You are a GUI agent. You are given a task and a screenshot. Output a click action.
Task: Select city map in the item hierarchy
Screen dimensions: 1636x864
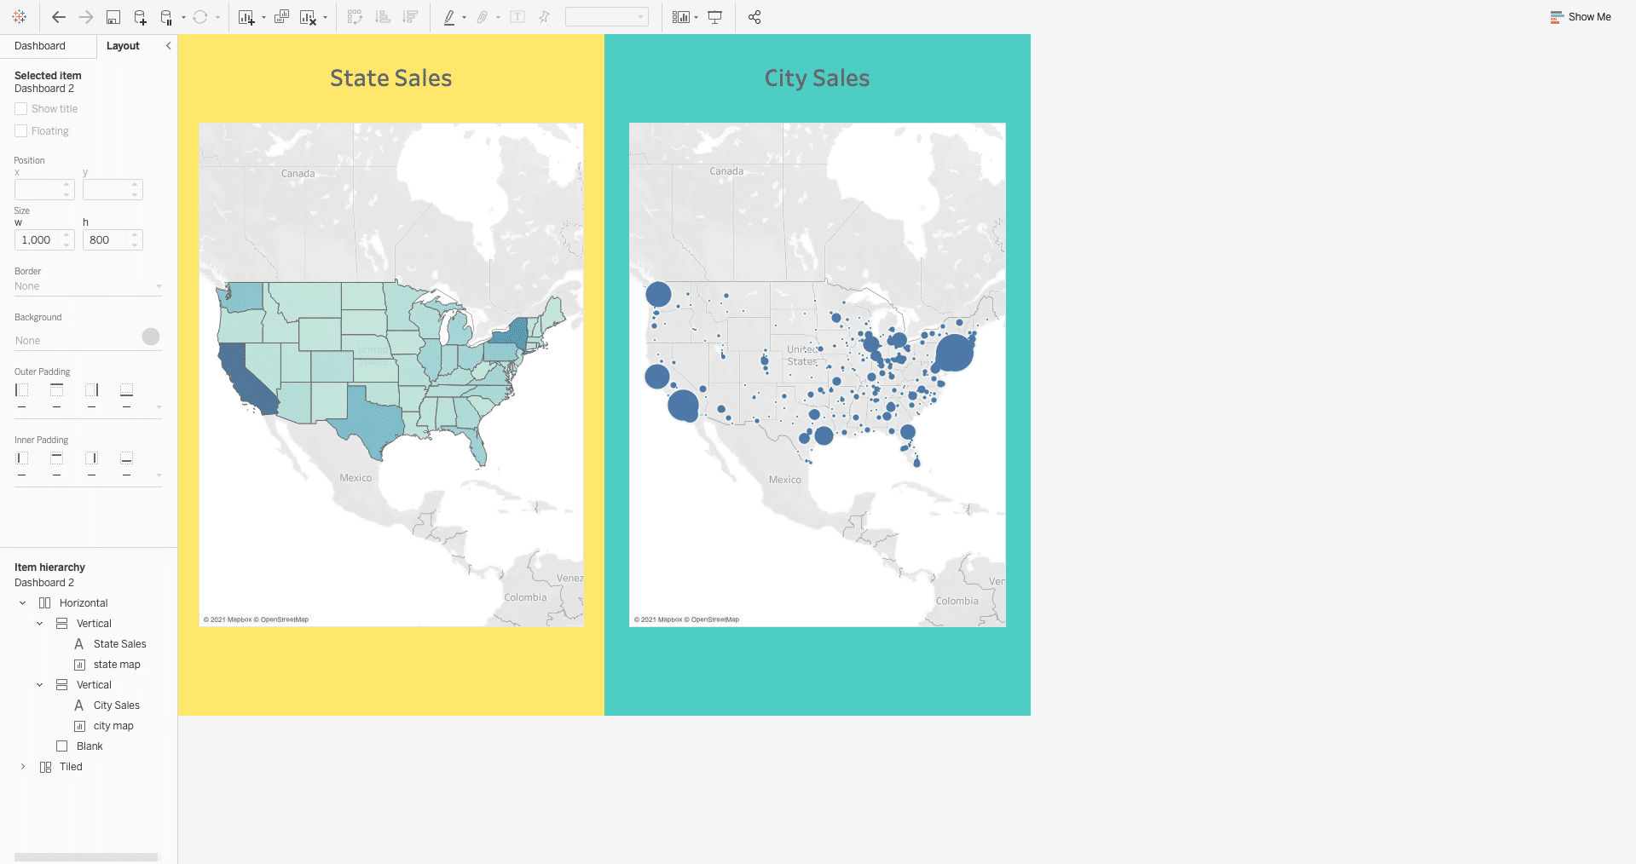(x=113, y=725)
